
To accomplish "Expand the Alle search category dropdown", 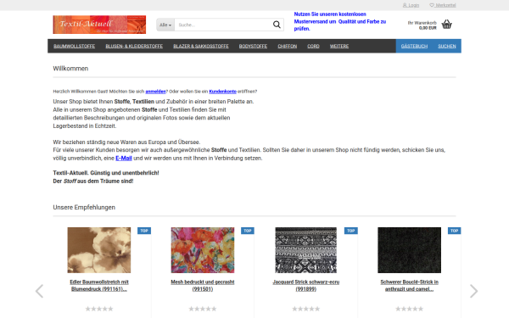I will click(165, 25).
